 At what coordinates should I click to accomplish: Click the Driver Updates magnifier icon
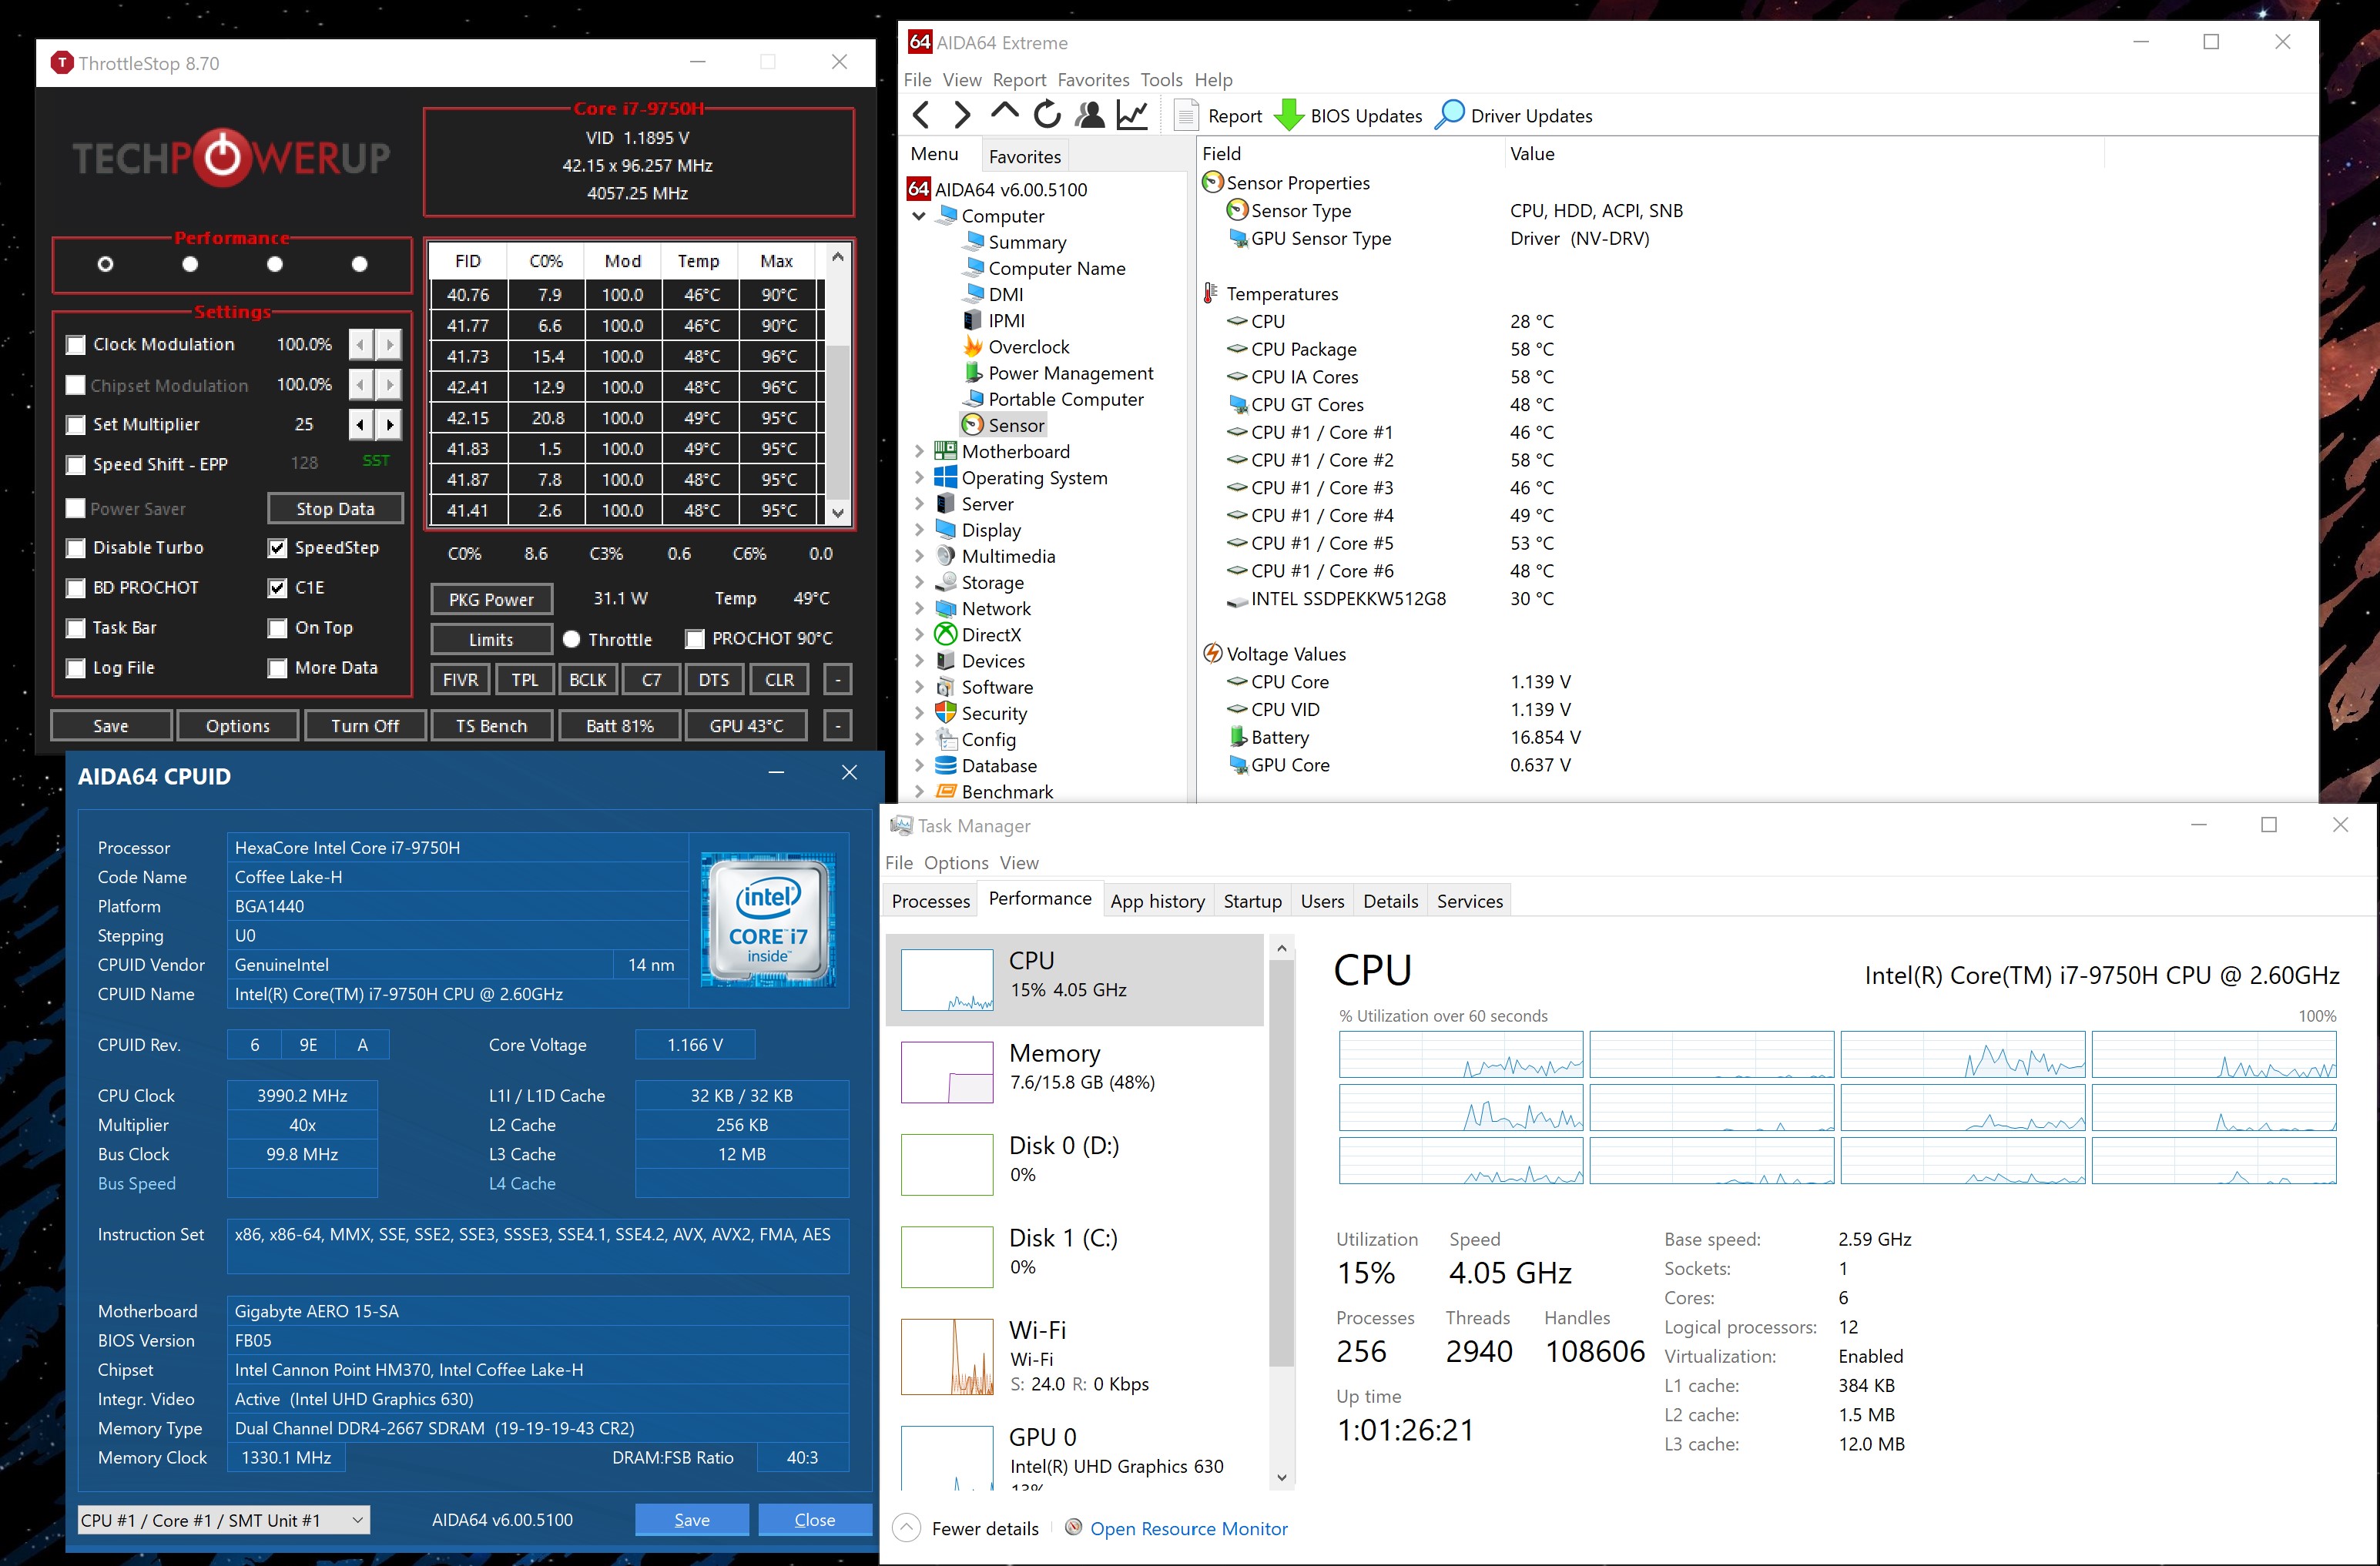tap(1449, 115)
